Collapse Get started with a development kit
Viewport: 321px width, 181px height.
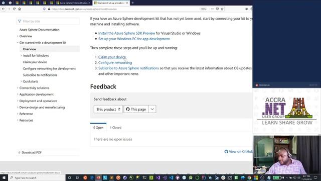pos(43,43)
